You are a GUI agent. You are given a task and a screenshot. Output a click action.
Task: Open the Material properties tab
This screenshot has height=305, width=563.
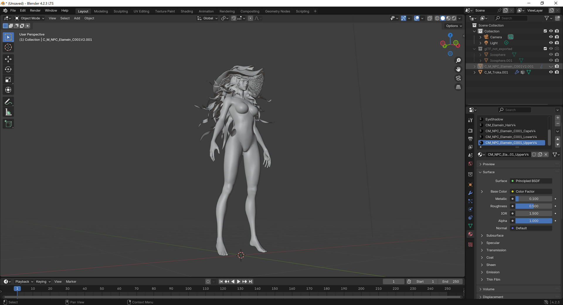point(470,234)
